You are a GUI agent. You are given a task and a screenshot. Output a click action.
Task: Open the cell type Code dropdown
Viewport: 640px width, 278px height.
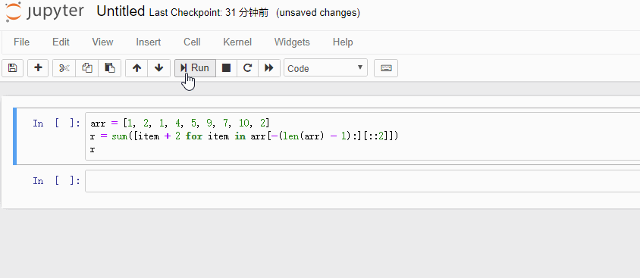(325, 68)
